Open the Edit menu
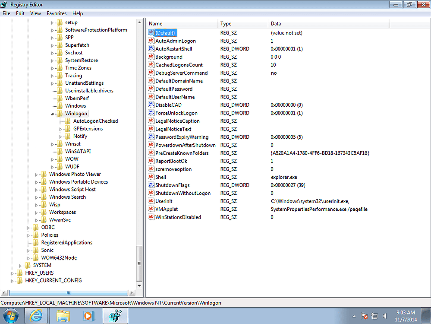431x324 pixels. [x=20, y=13]
